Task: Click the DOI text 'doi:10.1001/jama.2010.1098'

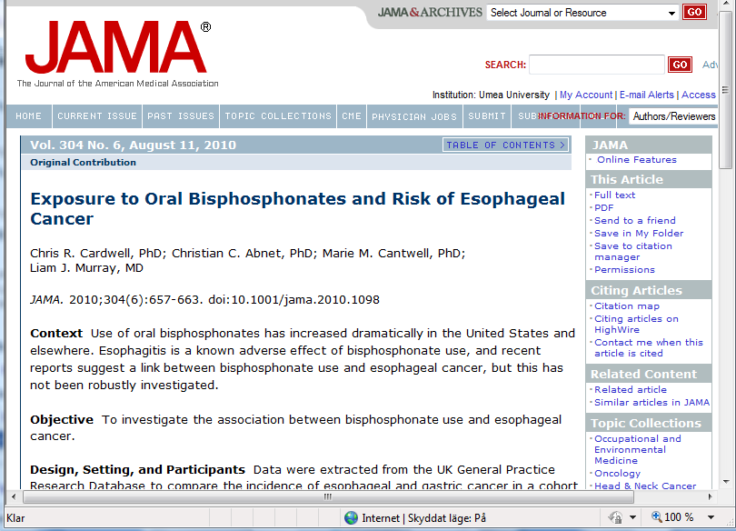Action: click(293, 299)
